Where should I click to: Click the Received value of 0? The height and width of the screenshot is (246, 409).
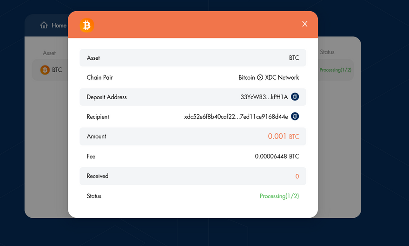pos(297,176)
